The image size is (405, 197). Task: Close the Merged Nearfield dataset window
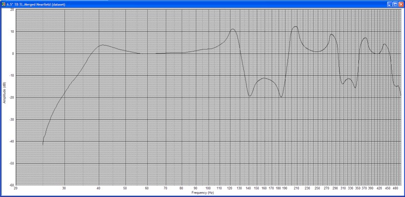point(401,4)
